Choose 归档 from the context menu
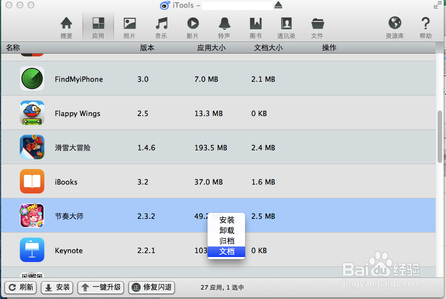446x299 pixels. [x=226, y=241]
